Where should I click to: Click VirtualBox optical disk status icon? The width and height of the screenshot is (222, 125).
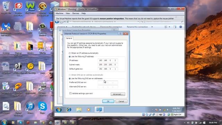pos(147,115)
